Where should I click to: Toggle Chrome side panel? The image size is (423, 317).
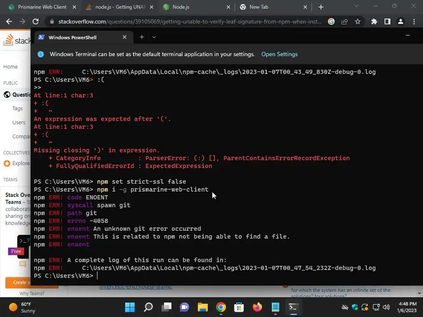click(387, 21)
